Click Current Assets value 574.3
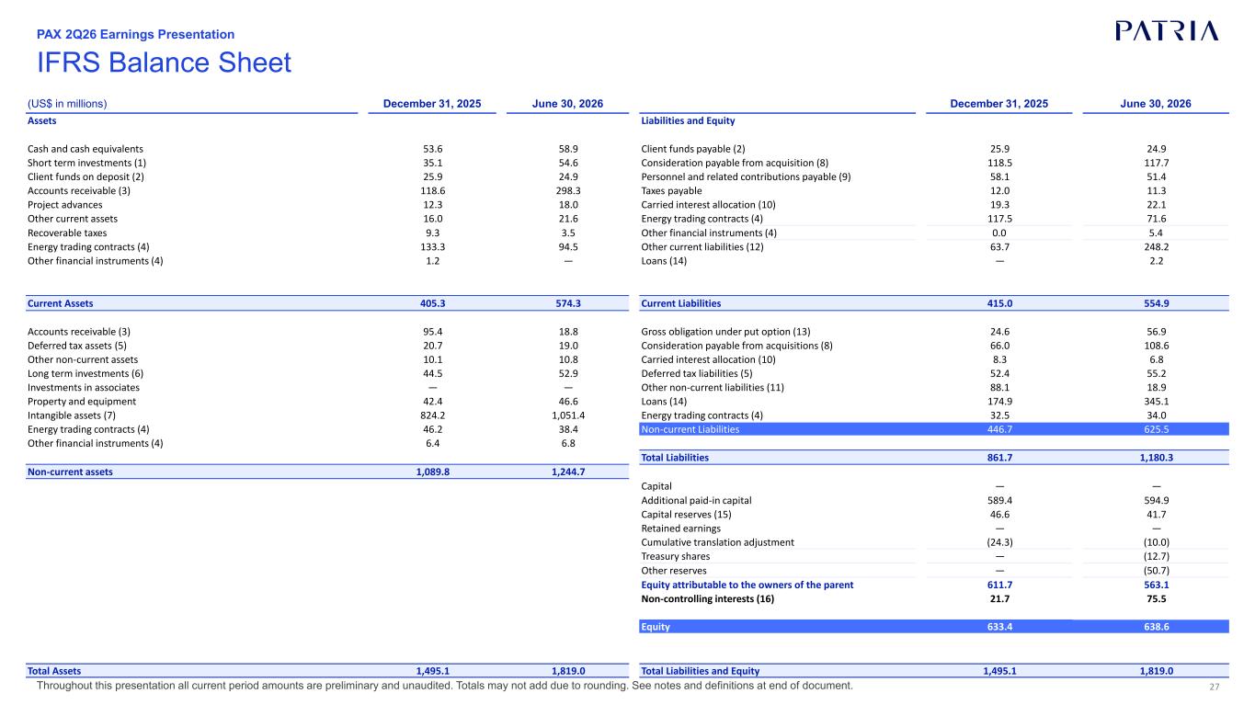Viewport: 1255px width, 705px height. click(x=568, y=303)
